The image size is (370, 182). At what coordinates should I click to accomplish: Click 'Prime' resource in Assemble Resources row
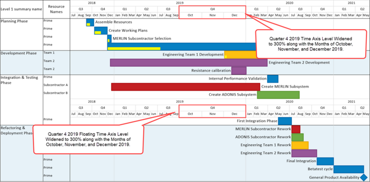tap(48, 20)
